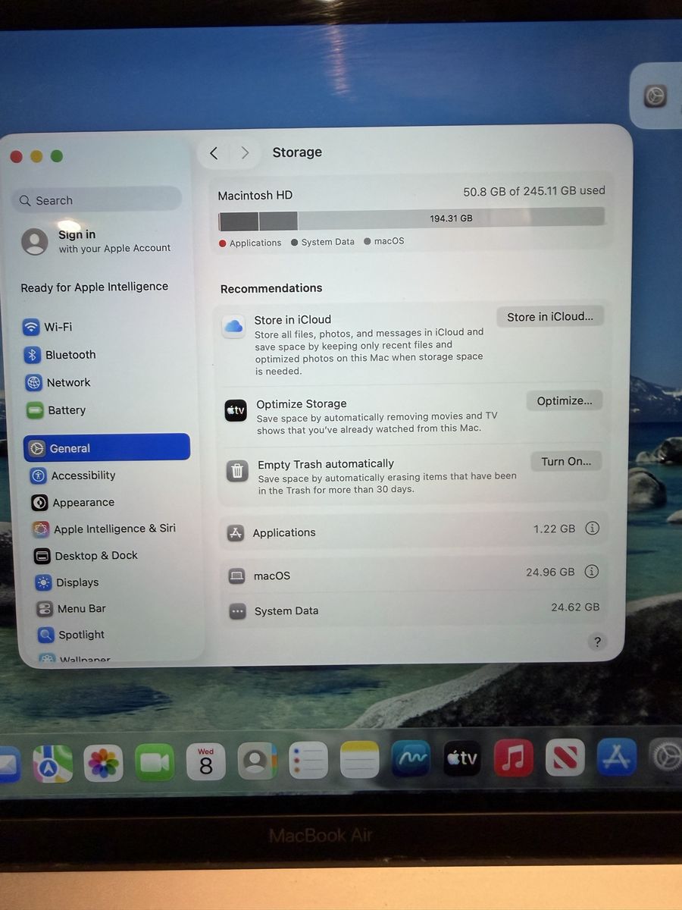Turn On Empty Trash automatically

point(566,462)
